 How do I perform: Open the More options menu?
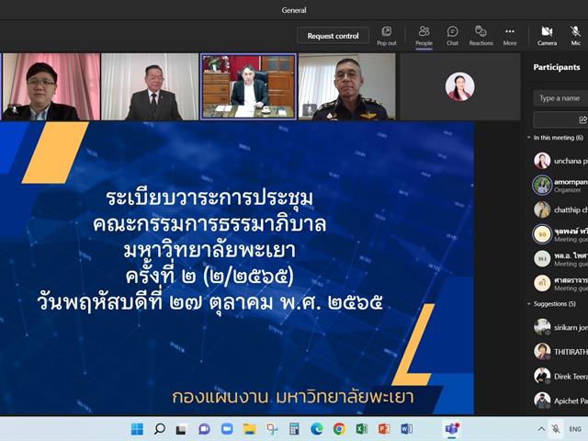510,36
